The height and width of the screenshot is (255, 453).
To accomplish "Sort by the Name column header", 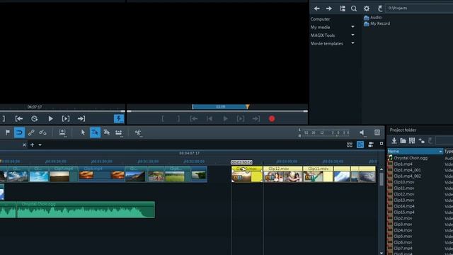I will (415, 151).
